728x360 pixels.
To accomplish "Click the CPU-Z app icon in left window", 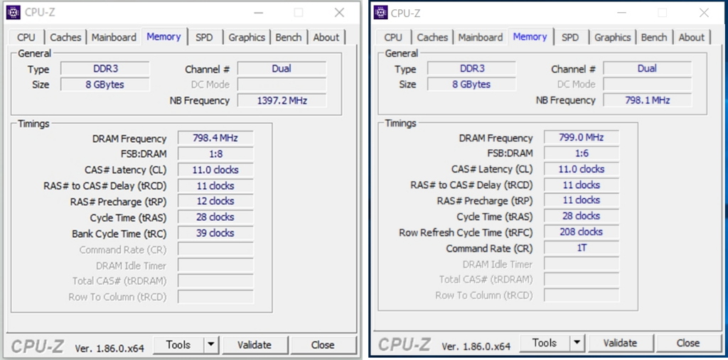I will [13, 13].
